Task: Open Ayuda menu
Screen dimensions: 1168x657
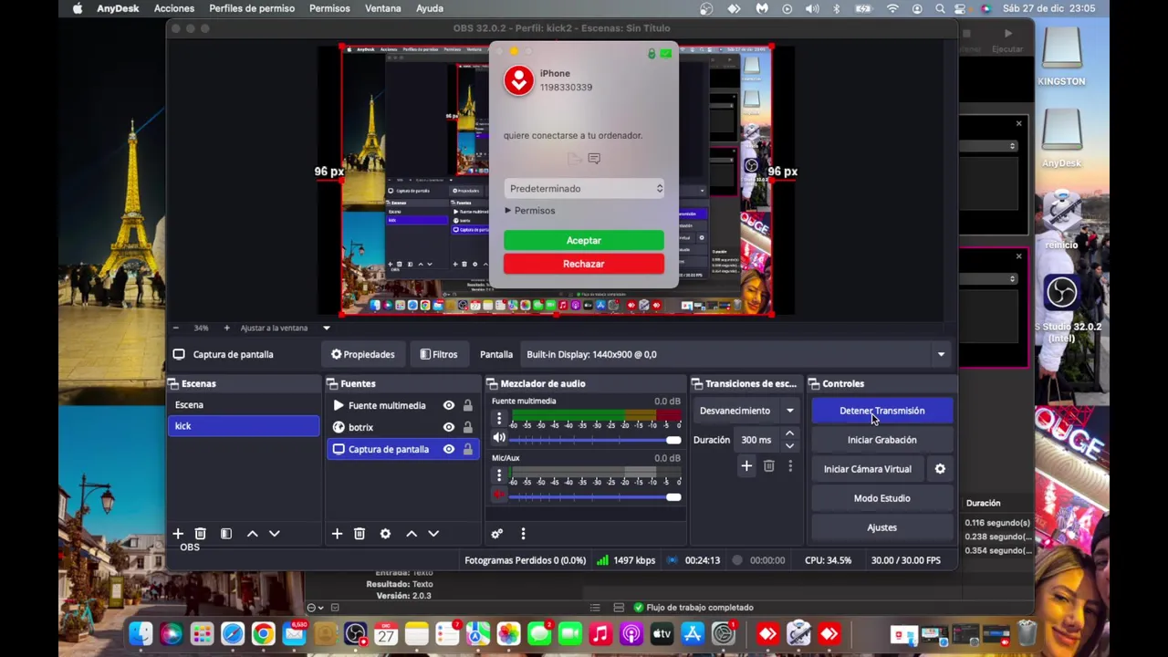Action: tap(430, 8)
